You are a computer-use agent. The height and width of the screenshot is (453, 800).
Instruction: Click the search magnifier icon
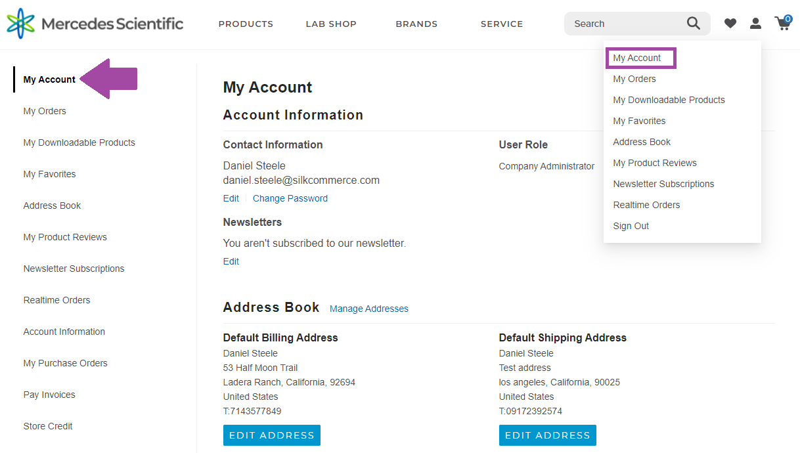[x=693, y=24]
